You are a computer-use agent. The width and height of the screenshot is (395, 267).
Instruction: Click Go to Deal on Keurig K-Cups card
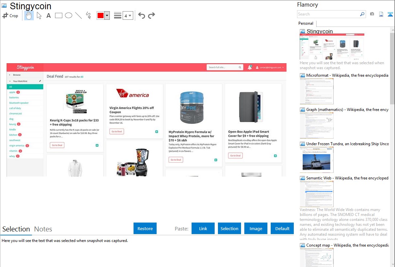coord(57,145)
